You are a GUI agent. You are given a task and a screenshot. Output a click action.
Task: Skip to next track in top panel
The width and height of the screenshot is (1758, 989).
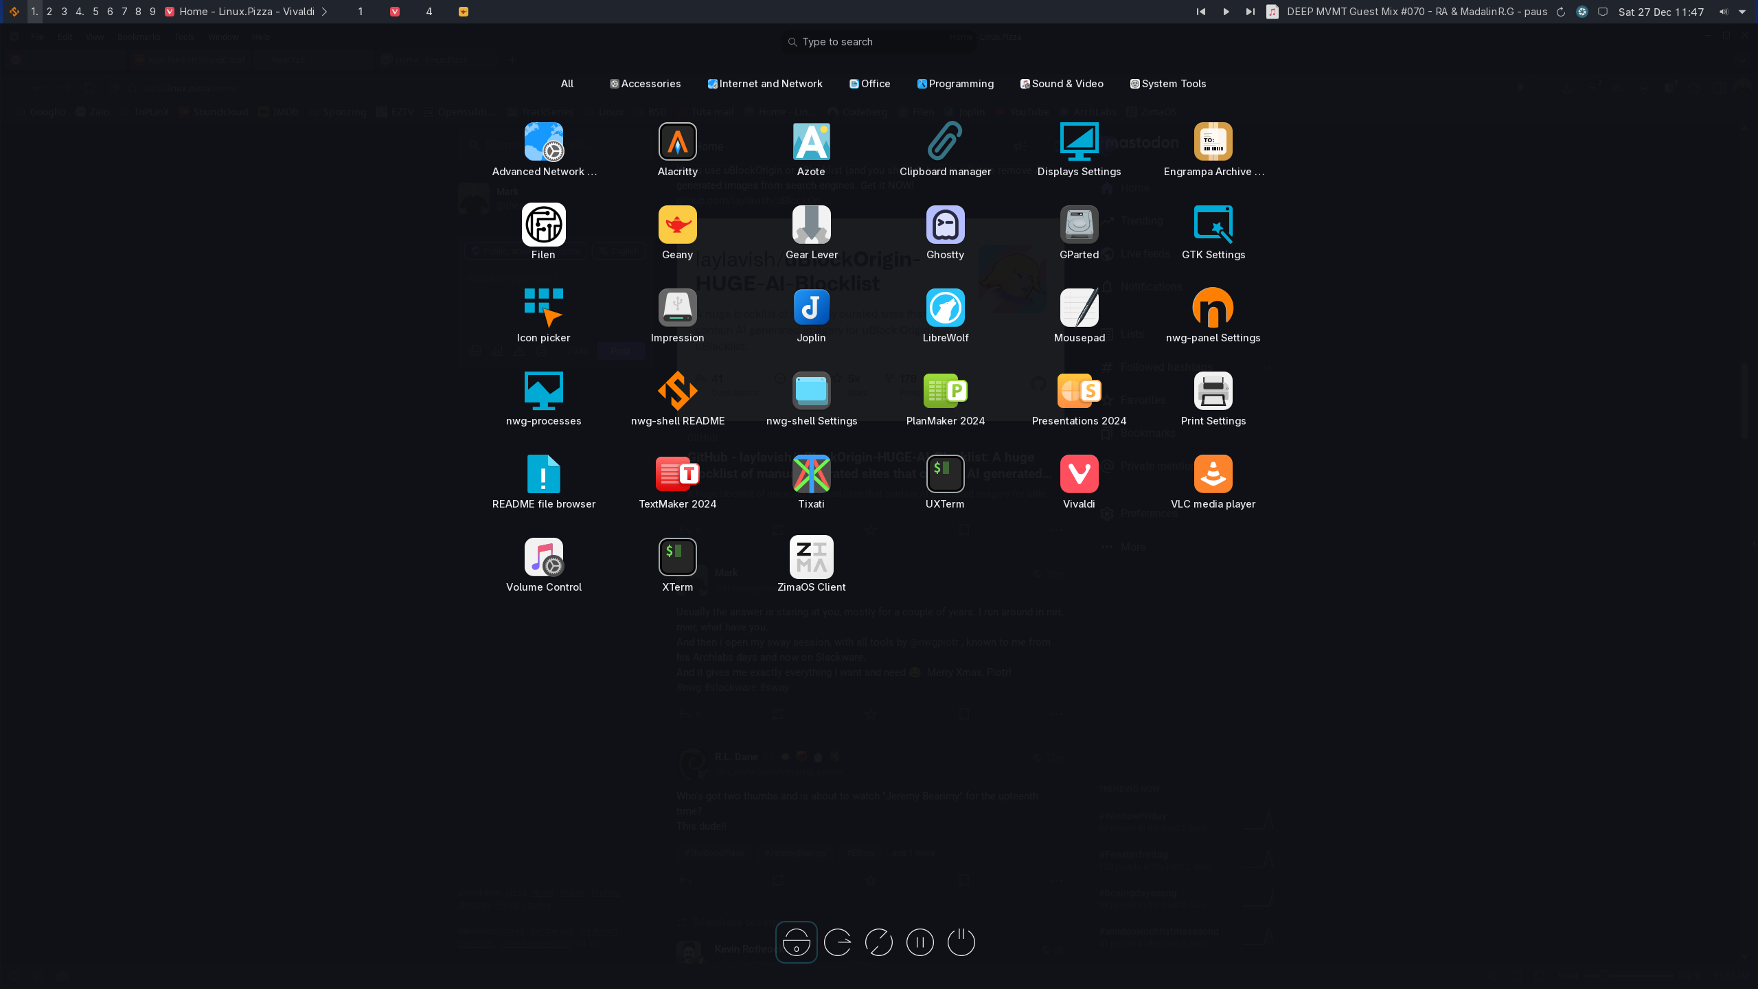(1250, 12)
